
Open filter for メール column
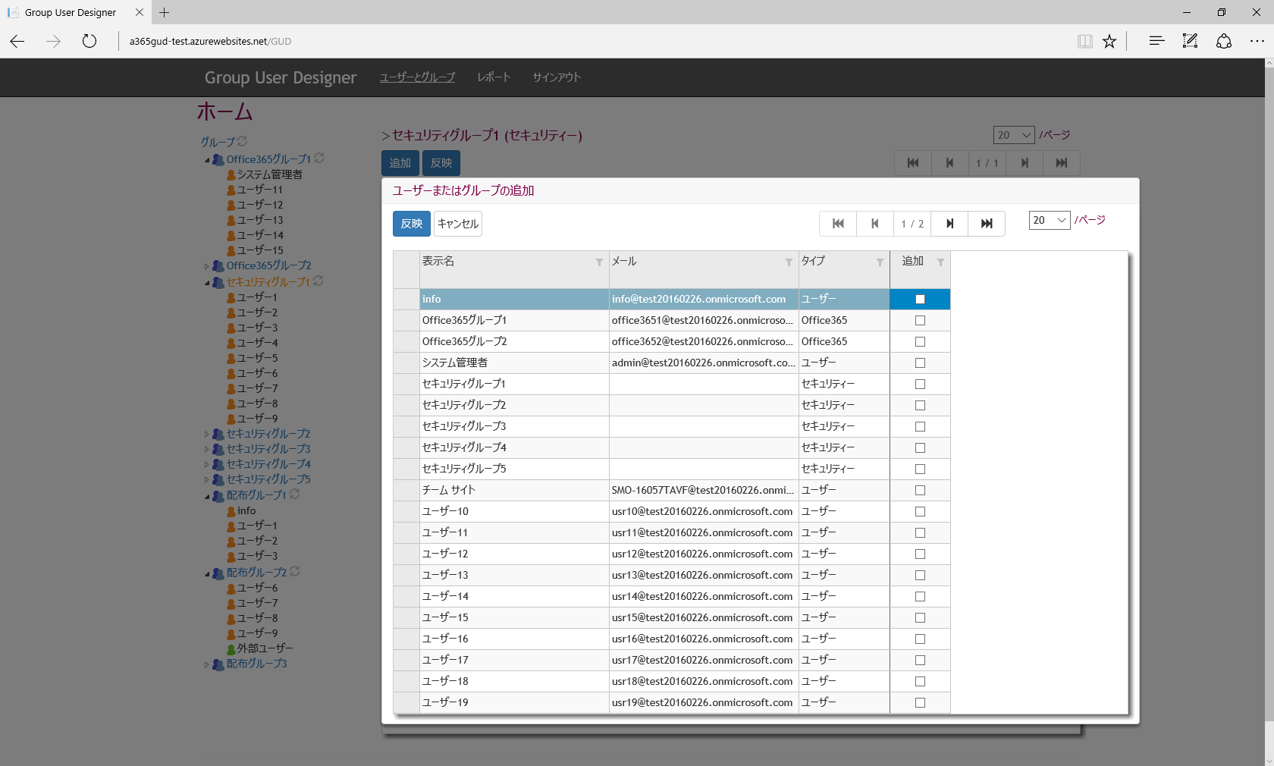coord(789,262)
